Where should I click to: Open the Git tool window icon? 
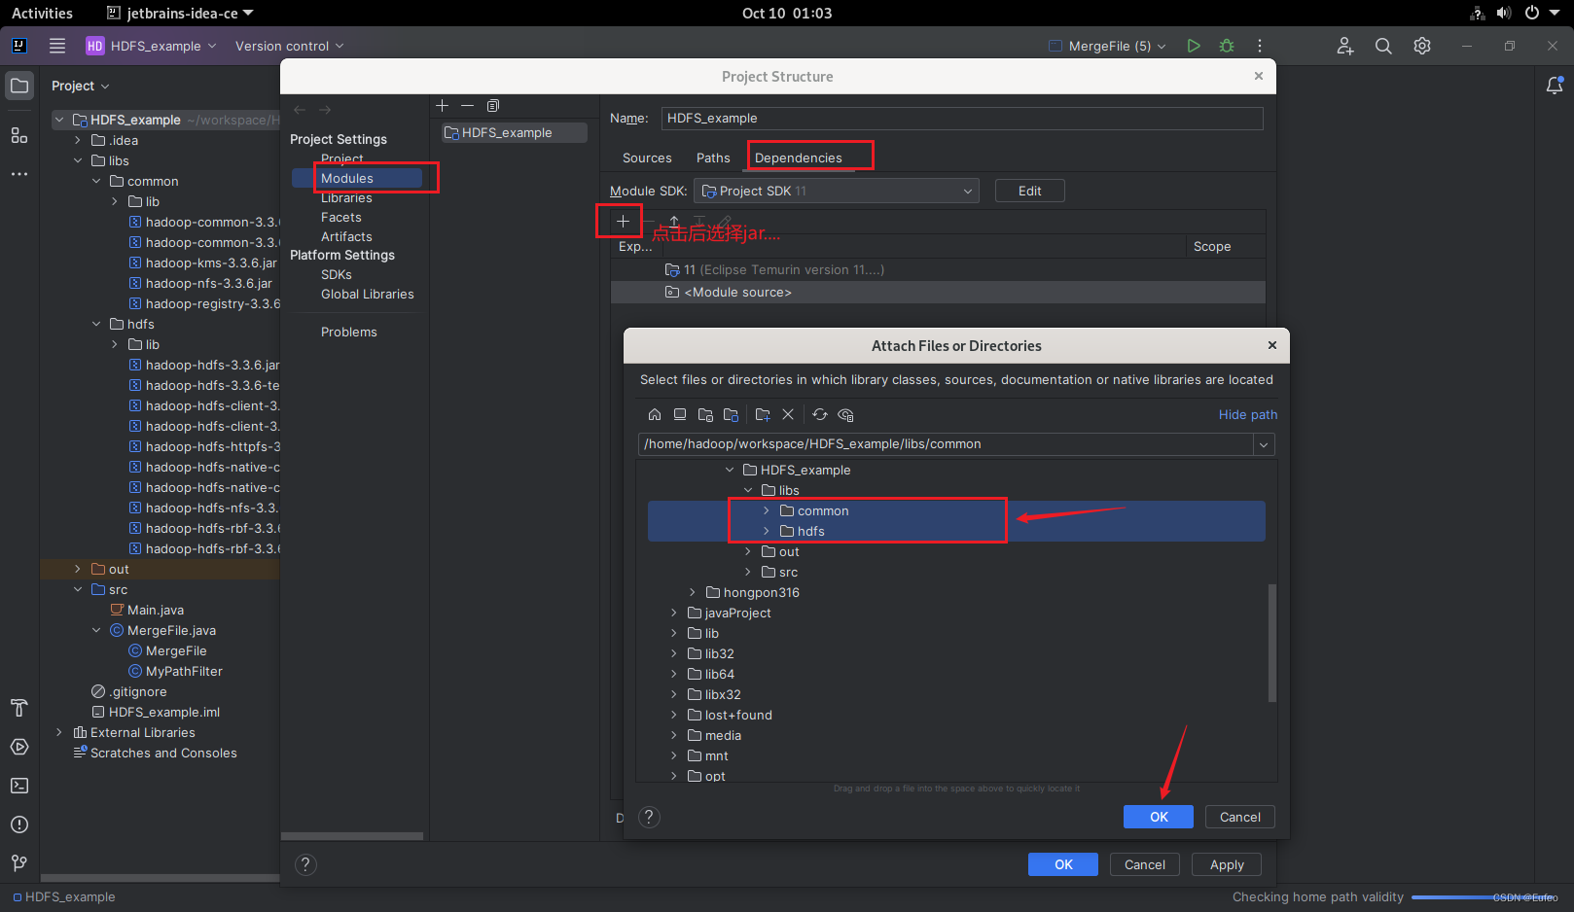[x=19, y=863]
